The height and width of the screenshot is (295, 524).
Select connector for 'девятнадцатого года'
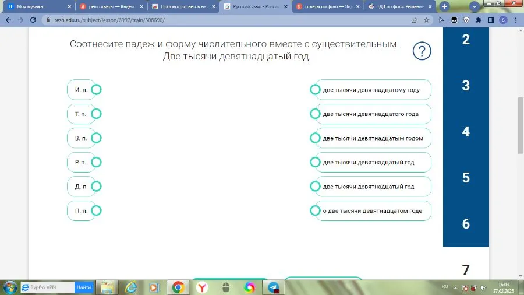tap(315, 114)
